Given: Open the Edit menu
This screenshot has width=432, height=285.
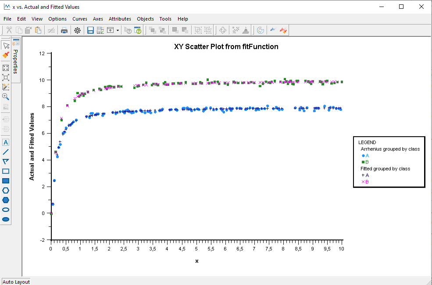Looking at the screenshot, I should click(21, 19).
